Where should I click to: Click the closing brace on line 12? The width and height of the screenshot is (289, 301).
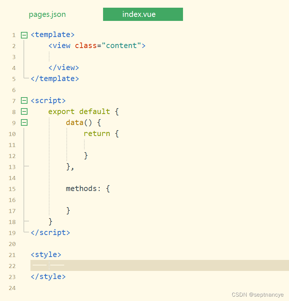point(86,156)
